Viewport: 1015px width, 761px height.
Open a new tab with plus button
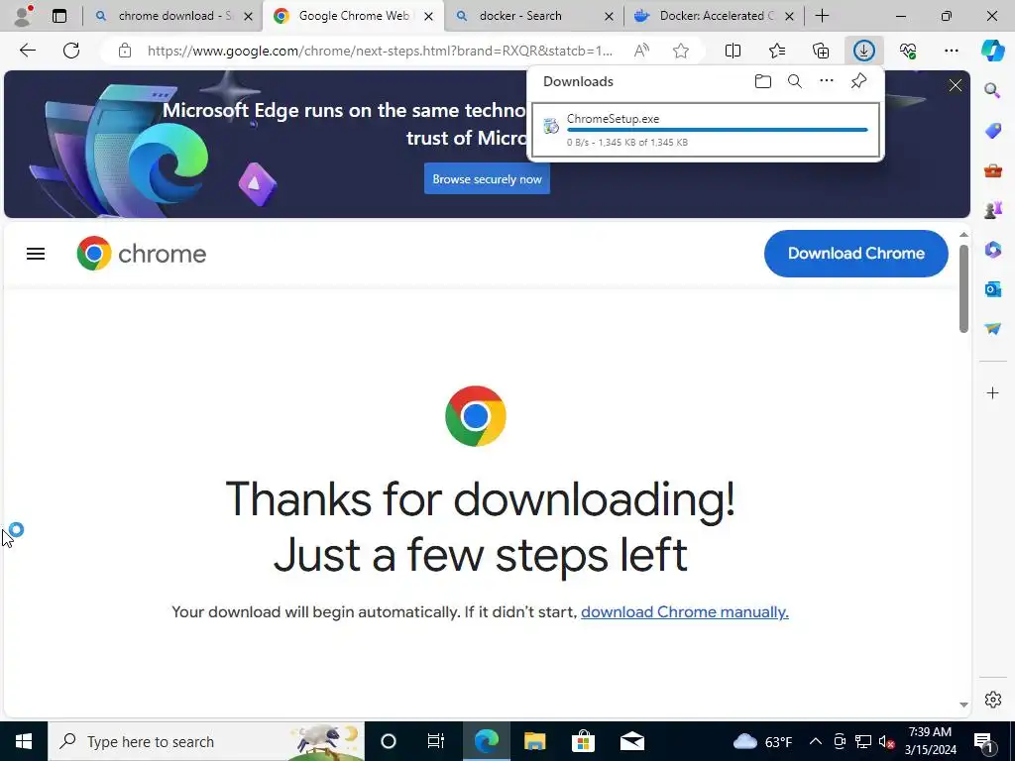(x=822, y=16)
